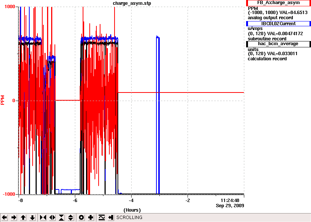This screenshot has width=311, height=222.
Task: Click the 'subroutine record' description
Action: click(267, 39)
